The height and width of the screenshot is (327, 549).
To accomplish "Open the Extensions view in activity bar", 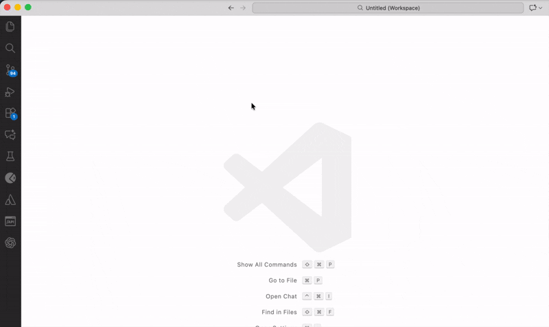I will click(x=11, y=113).
